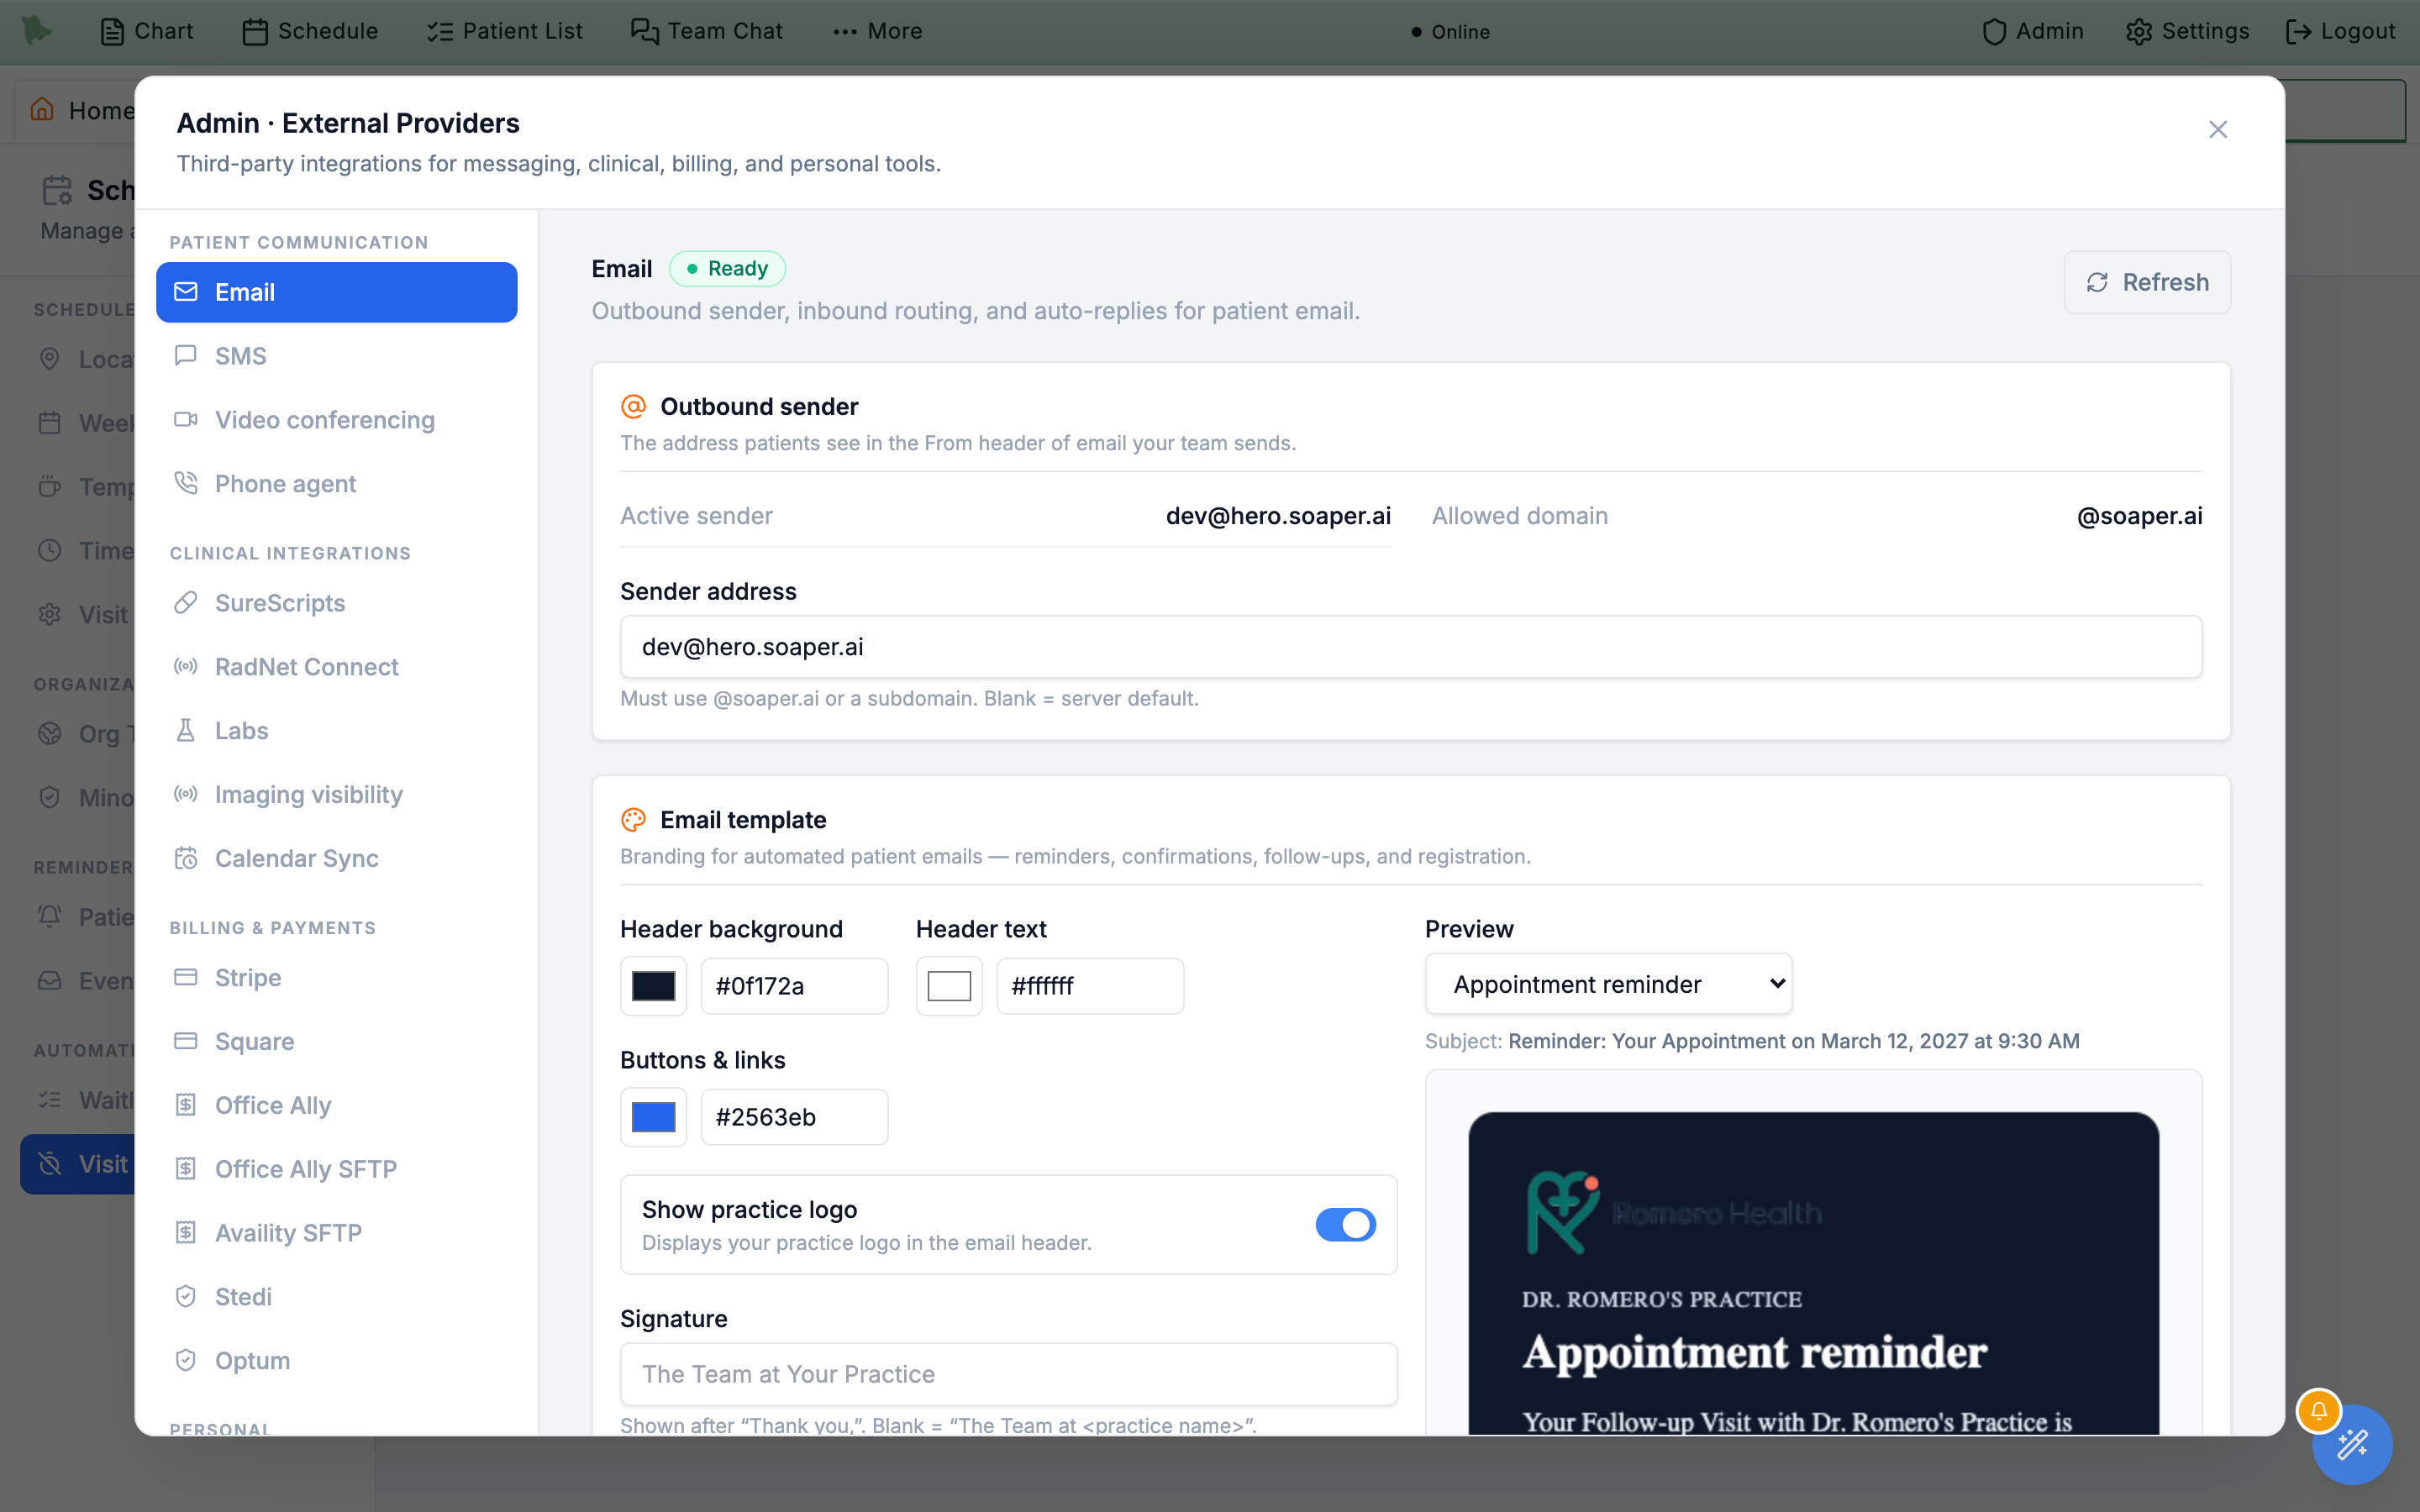
Task: Click the Signature text field
Action: [1008, 1374]
